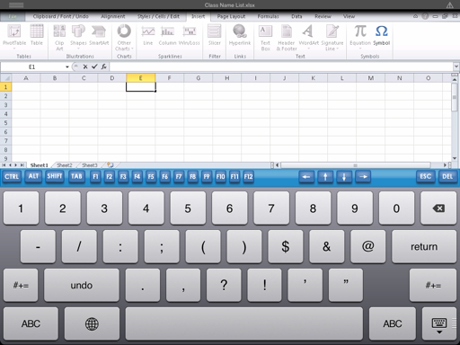This screenshot has width=460, height=345.
Task: Tap the F2 function key
Action: (x=109, y=177)
